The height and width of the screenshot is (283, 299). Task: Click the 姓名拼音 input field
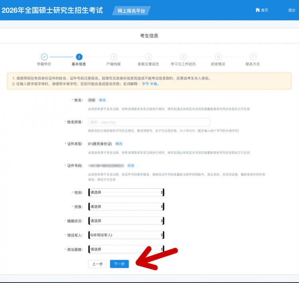(x=149, y=122)
